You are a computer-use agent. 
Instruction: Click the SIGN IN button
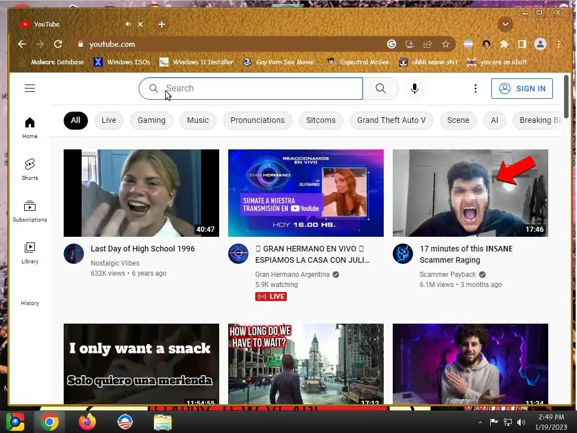[x=522, y=89]
